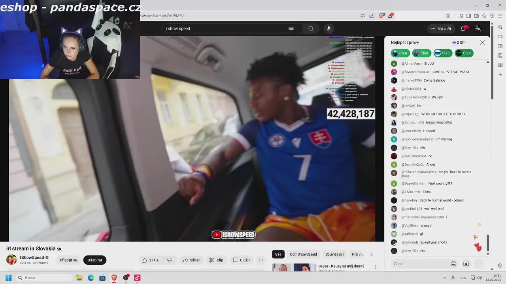The width and height of the screenshot is (506, 284).
Task: Click the screen cast icon in address bar
Action: 363,16
